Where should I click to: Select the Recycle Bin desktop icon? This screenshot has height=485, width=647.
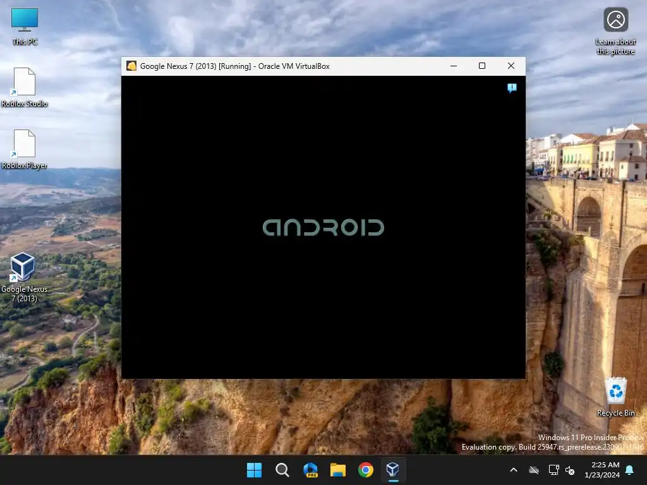(615, 397)
